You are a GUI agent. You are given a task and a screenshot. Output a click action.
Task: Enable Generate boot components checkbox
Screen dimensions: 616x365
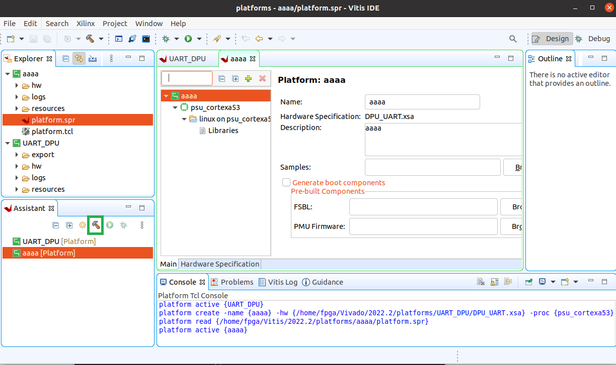pyautogui.click(x=286, y=183)
